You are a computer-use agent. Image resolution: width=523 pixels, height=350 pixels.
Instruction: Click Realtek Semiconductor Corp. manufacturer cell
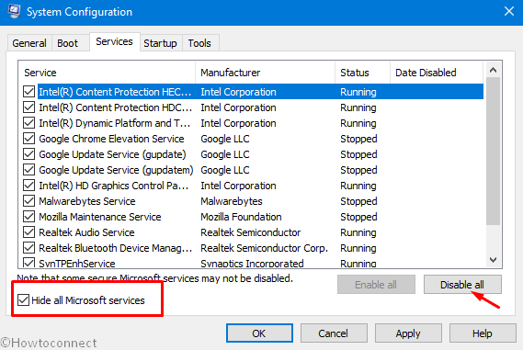coord(264,248)
